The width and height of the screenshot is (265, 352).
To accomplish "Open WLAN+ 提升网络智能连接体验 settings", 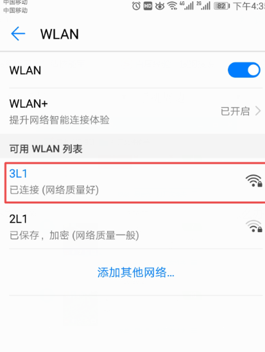I will (135, 111).
